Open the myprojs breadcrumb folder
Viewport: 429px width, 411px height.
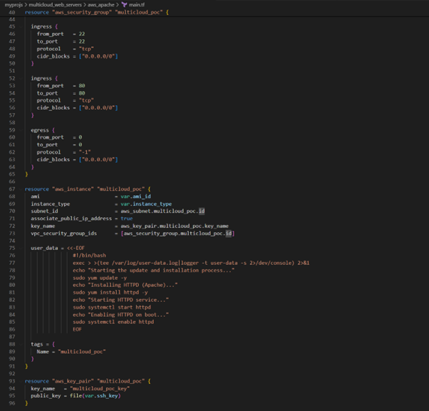14,4
